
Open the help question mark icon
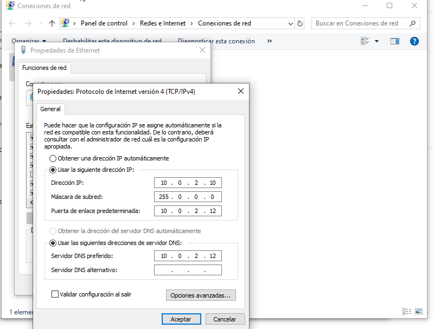[x=414, y=41]
